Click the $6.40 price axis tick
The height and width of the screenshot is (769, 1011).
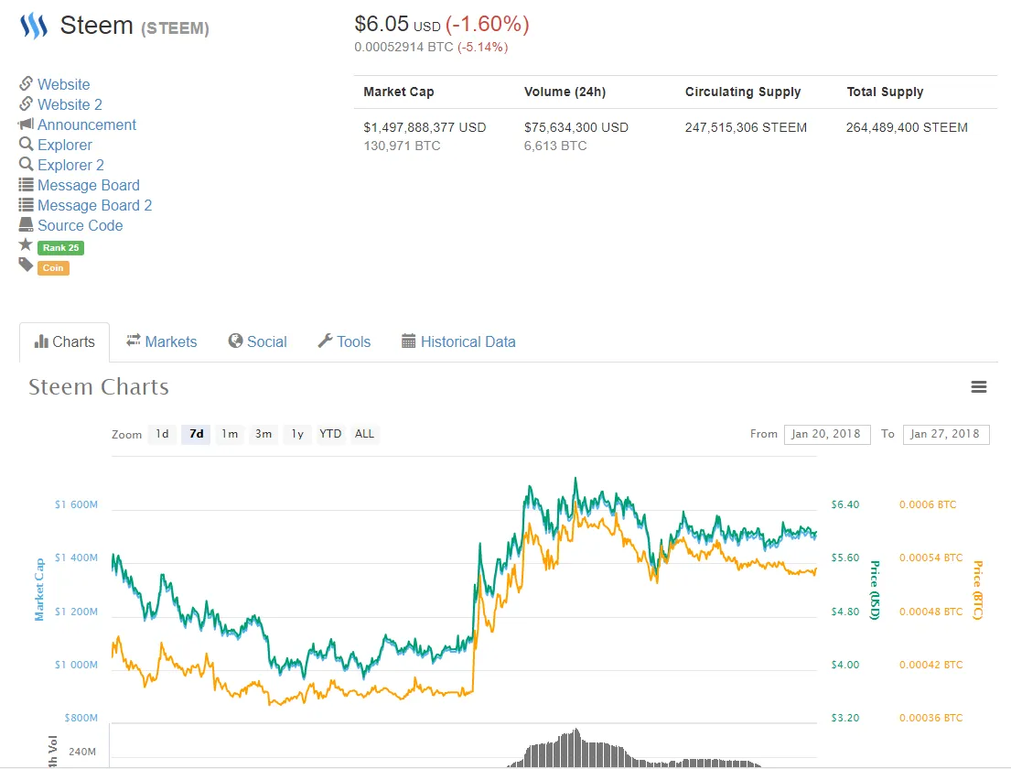(x=844, y=504)
